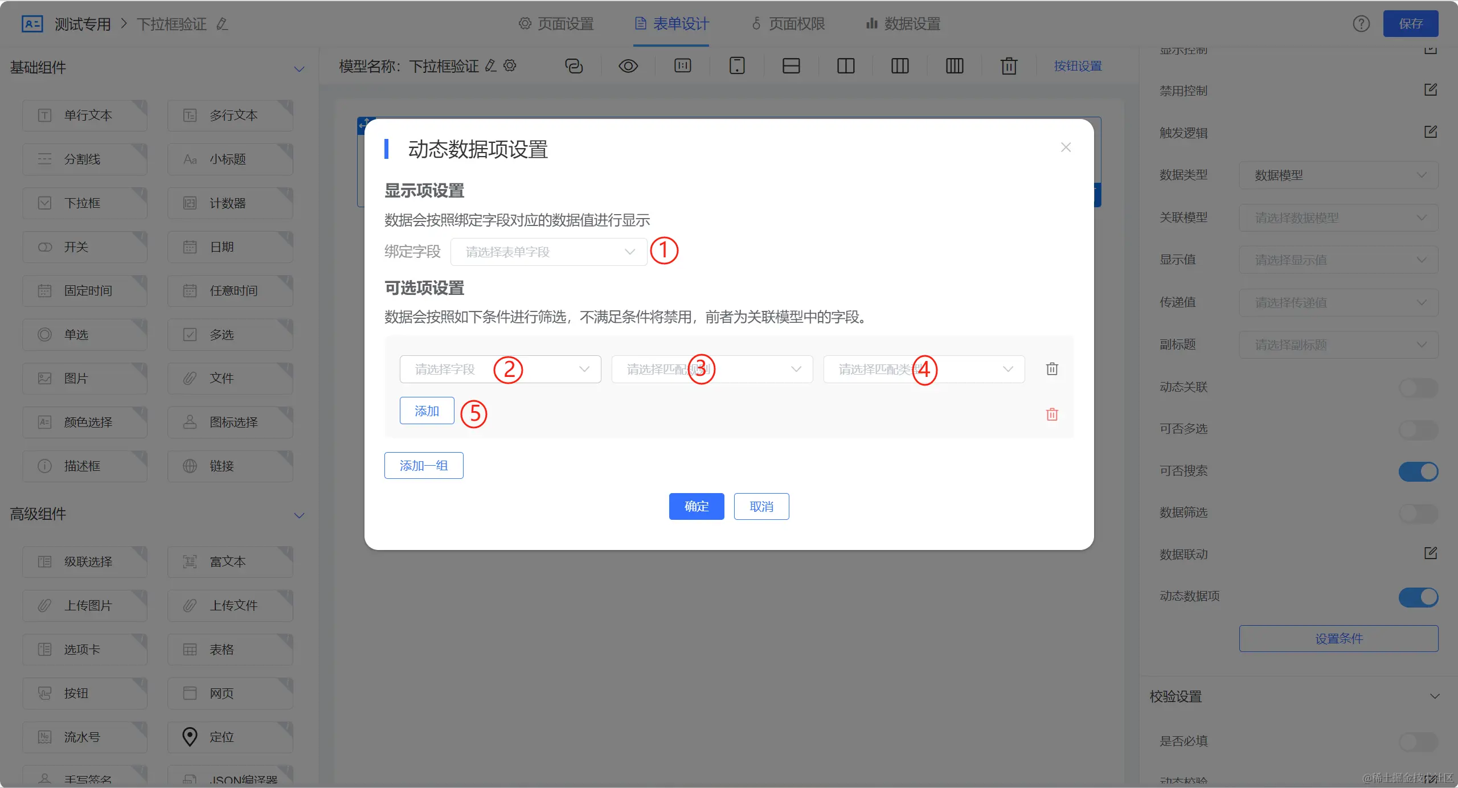1458x788 pixels.
Task: Collapse the 基础组件 section
Action: (x=299, y=69)
